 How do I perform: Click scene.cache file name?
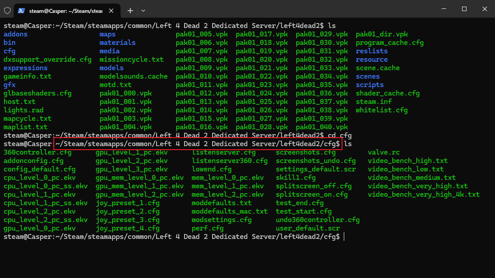coord(378,68)
